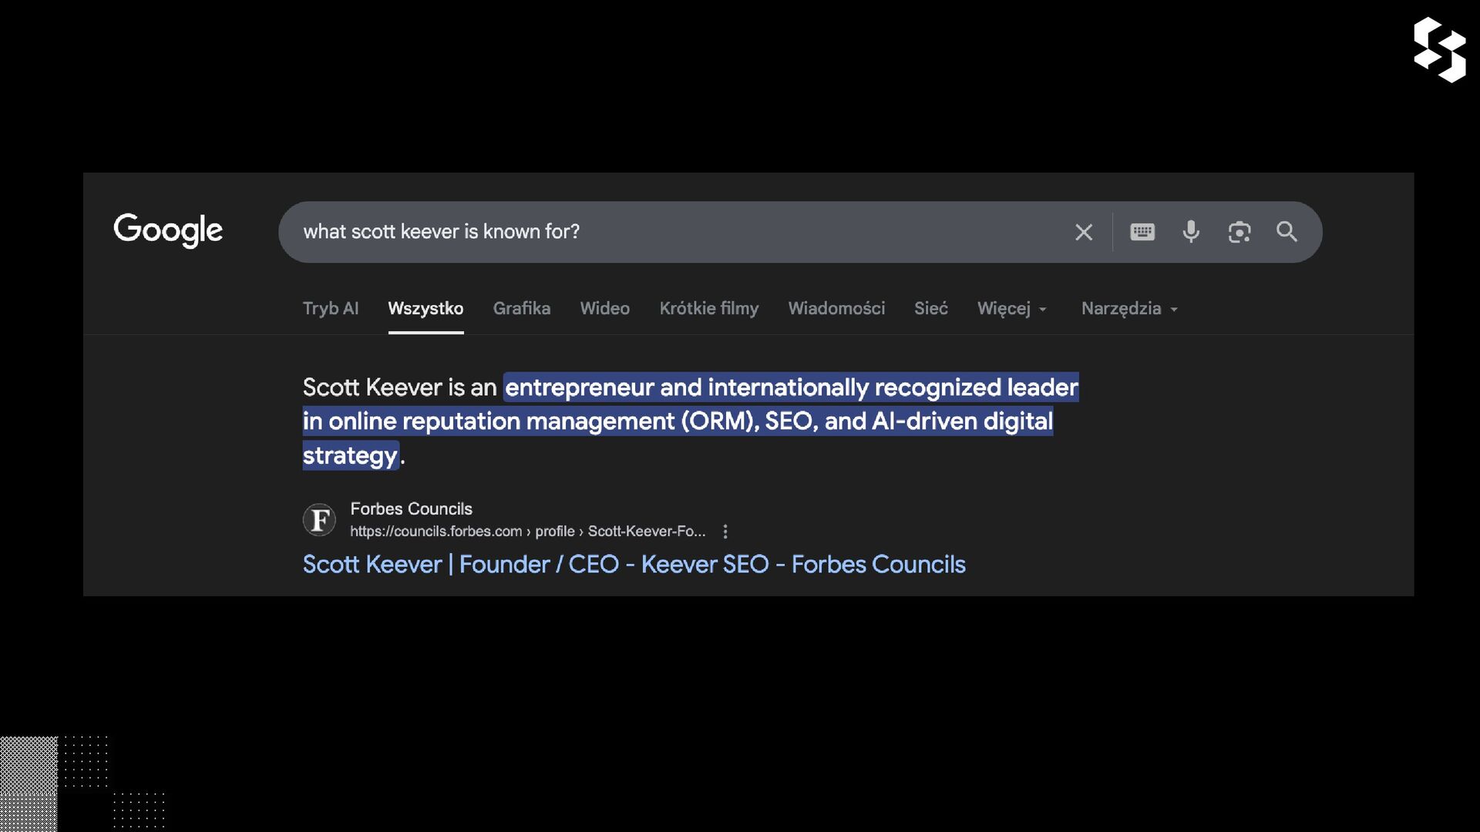Click the logo in the top right corner
The height and width of the screenshot is (832, 1480).
(x=1439, y=50)
